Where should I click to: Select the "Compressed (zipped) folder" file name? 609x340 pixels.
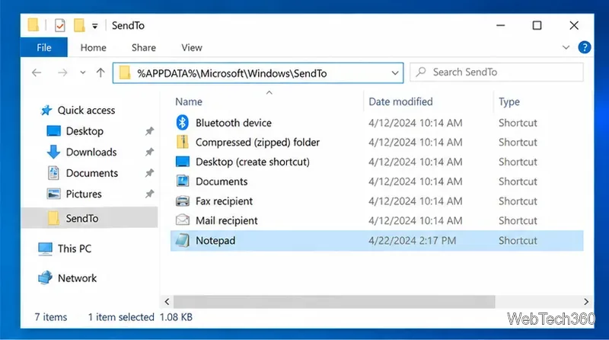[x=257, y=142]
